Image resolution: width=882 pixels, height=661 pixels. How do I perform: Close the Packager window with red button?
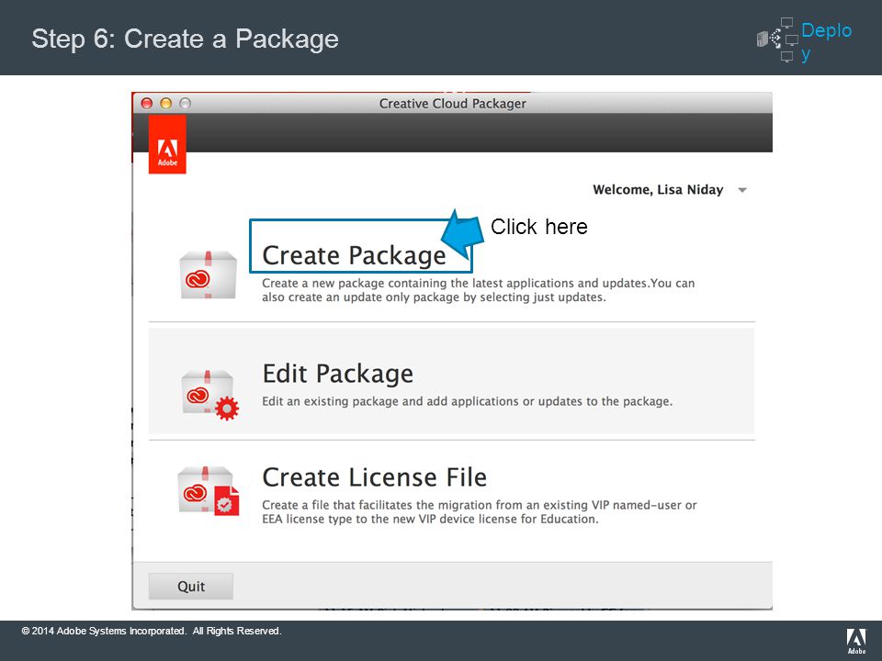pos(147,104)
